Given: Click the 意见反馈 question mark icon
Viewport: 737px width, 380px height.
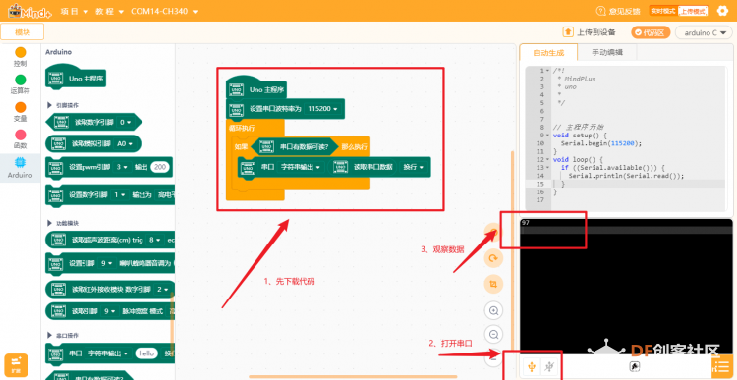Looking at the screenshot, I should (x=600, y=11).
